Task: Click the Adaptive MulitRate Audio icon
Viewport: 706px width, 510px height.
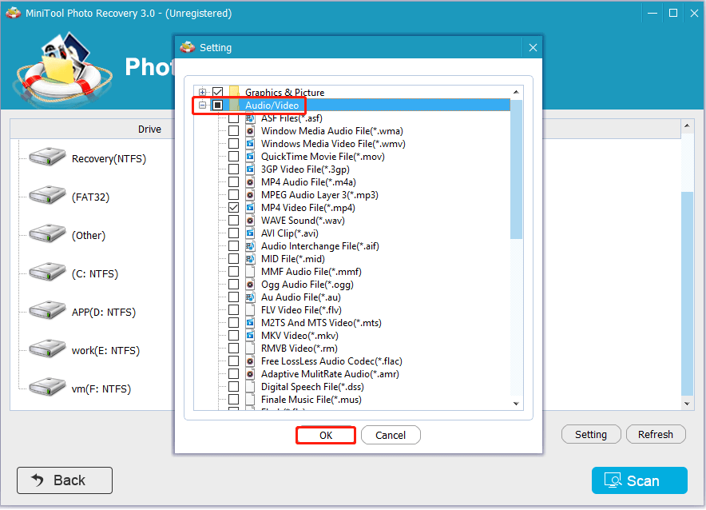Action: point(250,374)
